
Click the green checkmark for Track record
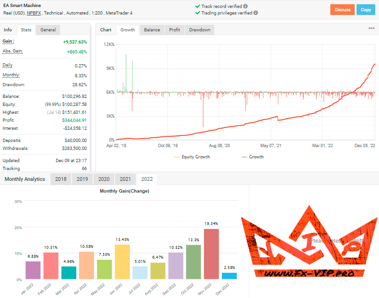coord(197,6)
